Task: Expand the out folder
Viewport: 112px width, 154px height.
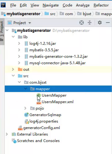Action: [x=13, y=69]
